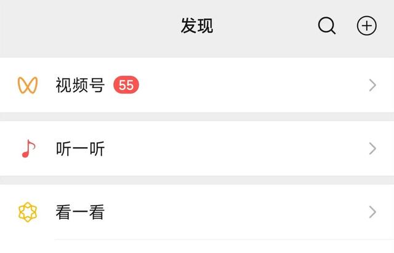
Task: Tap blank space inside the 听一听 row
Action: pos(246,149)
